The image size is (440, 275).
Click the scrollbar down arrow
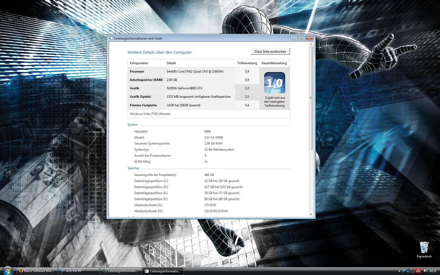tap(311, 214)
